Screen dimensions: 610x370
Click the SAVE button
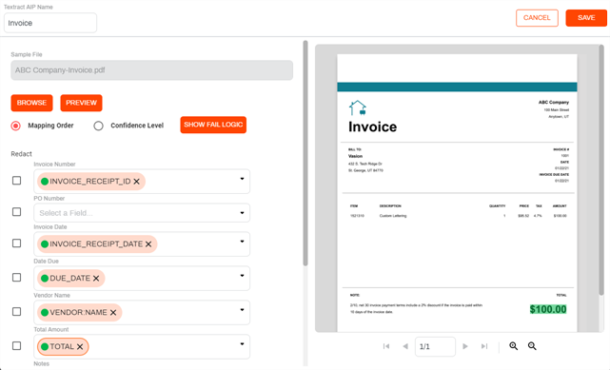pos(586,18)
